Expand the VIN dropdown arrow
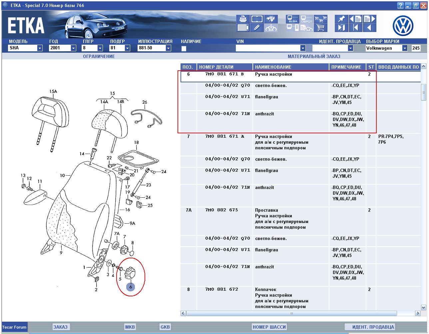Image resolution: width=429 pixels, height=334 pixels. [x=303, y=48]
